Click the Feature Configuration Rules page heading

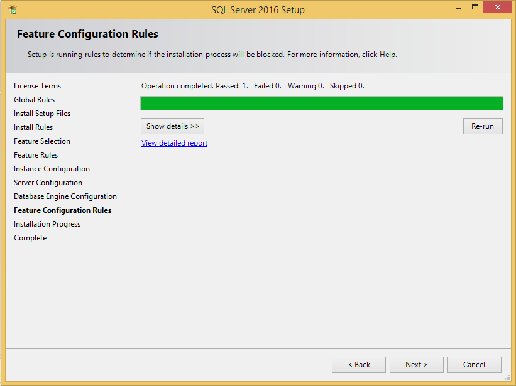(x=87, y=34)
